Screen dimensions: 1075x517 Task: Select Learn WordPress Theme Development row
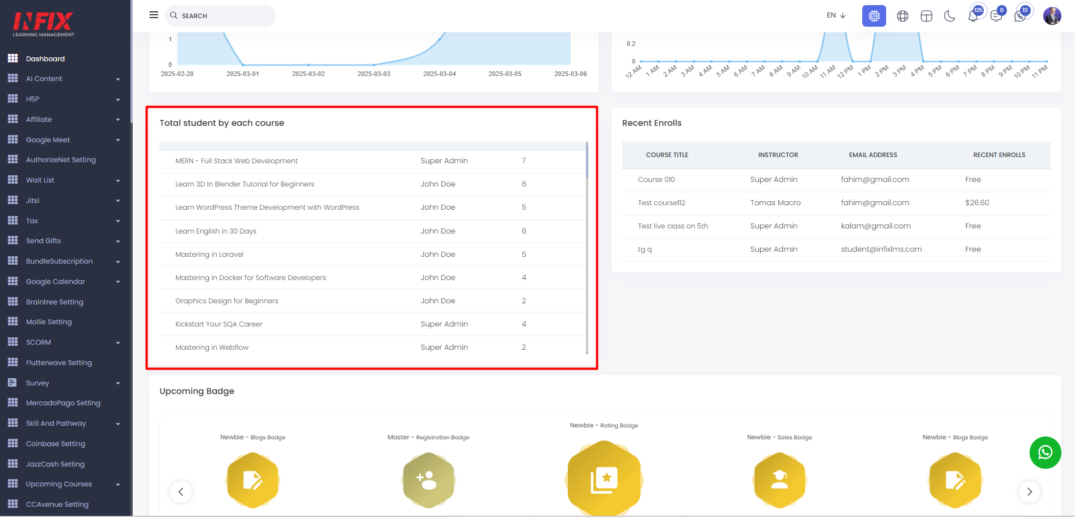[372, 207]
